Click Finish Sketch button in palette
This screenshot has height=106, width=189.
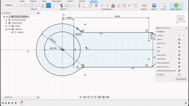pyautogui.click(x=181, y=79)
